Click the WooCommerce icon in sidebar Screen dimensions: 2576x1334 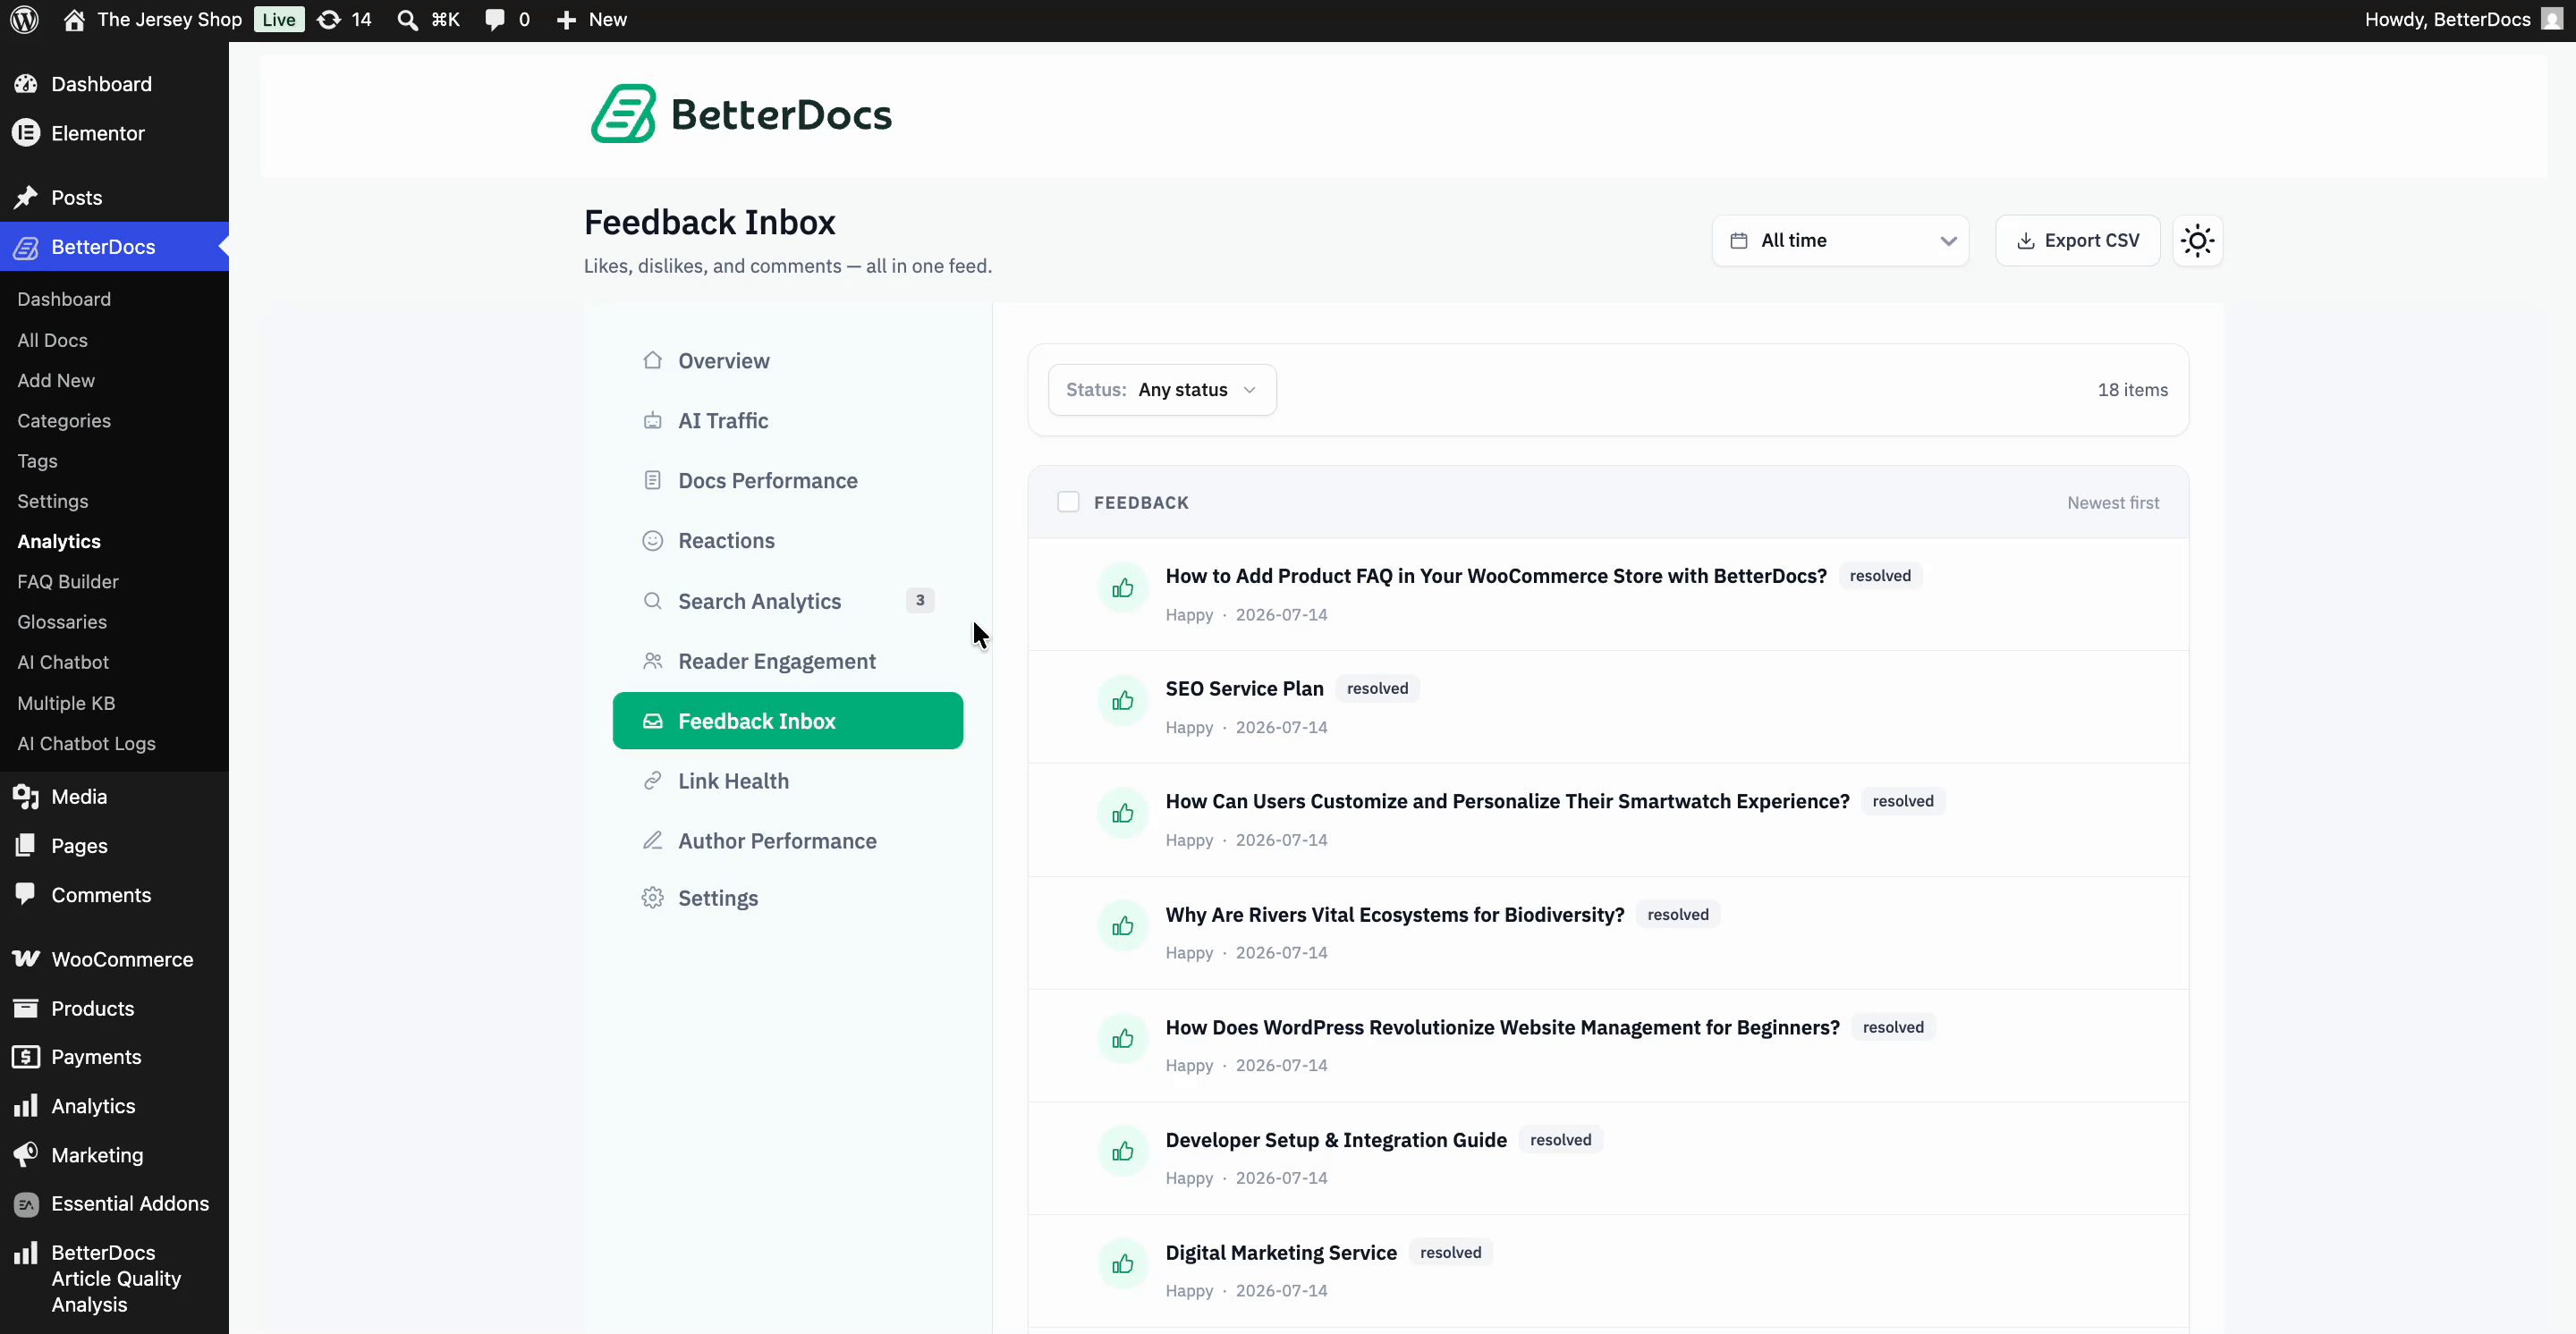pyautogui.click(x=26, y=959)
